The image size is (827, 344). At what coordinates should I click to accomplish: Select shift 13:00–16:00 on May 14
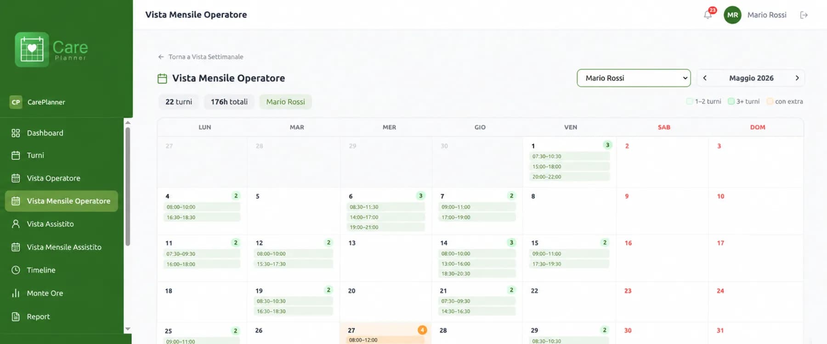(477, 264)
